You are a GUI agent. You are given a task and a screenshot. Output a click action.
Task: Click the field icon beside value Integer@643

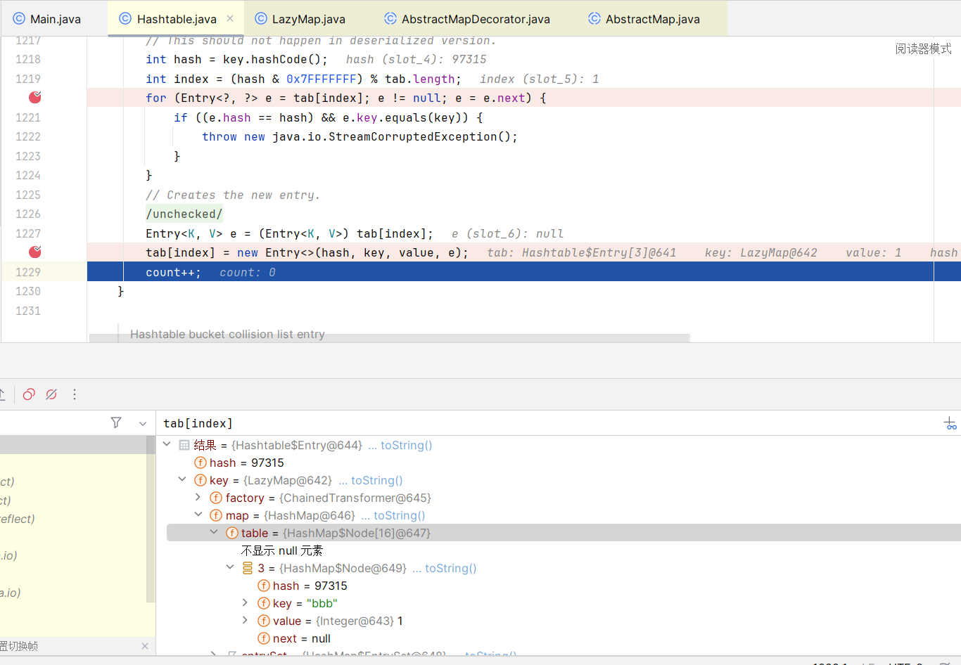[x=264, y=621]
